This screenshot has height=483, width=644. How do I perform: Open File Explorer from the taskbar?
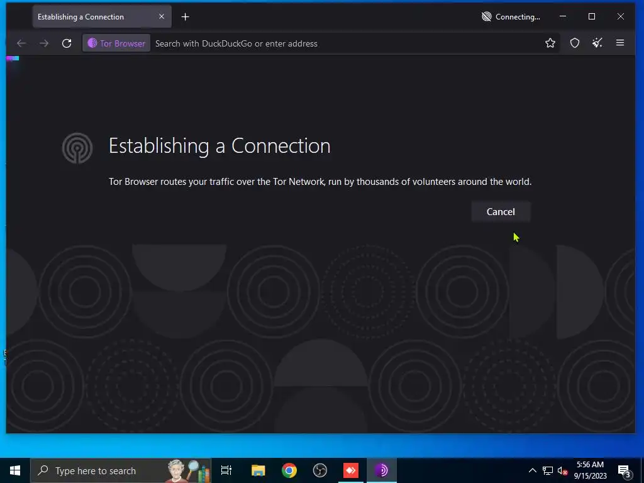(258, 470)
